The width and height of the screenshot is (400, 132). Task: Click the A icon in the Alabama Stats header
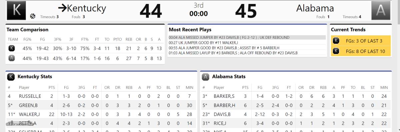click(206, 77)
